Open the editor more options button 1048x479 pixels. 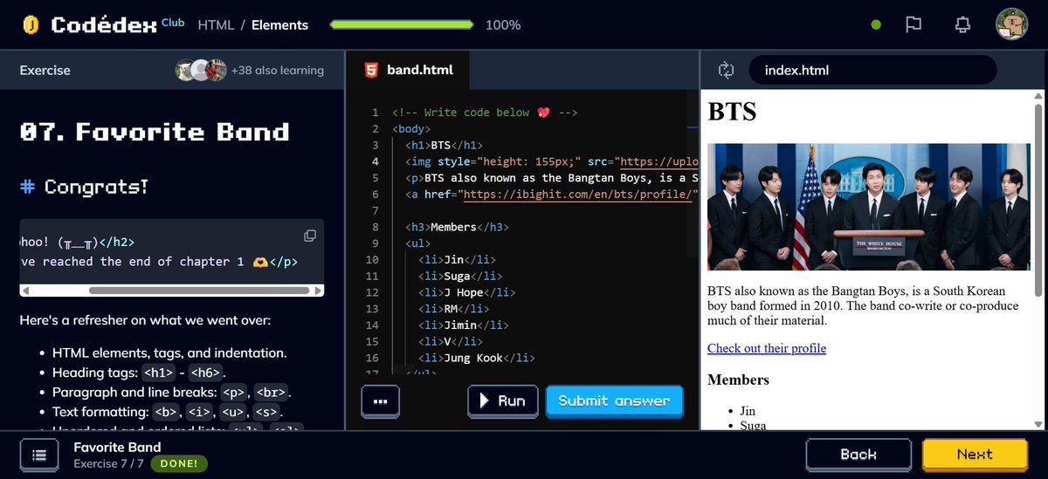(x=380, y=401)
